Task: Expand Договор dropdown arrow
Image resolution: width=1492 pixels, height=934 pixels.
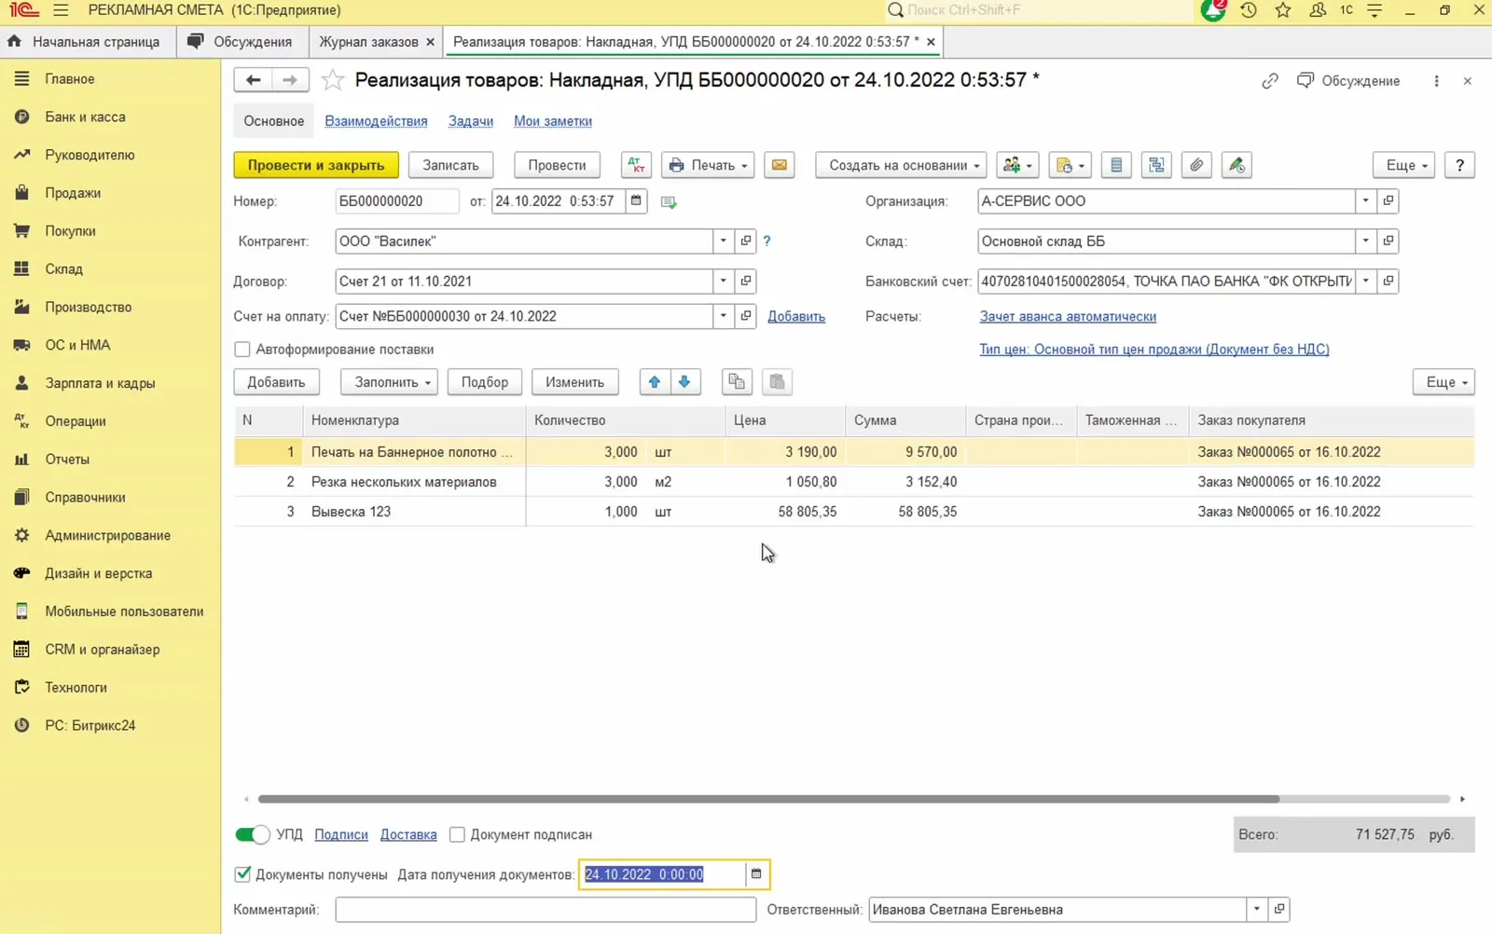Action: [x=724, y=282]
